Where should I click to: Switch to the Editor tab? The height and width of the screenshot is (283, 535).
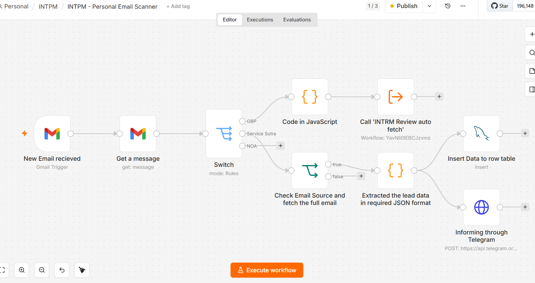click(230, 20)
